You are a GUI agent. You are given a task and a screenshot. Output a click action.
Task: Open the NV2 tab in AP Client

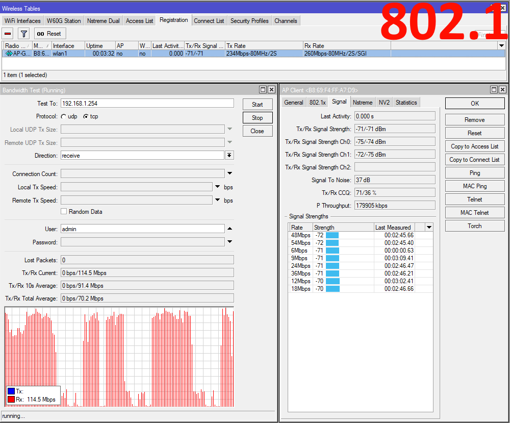point(384,103)
